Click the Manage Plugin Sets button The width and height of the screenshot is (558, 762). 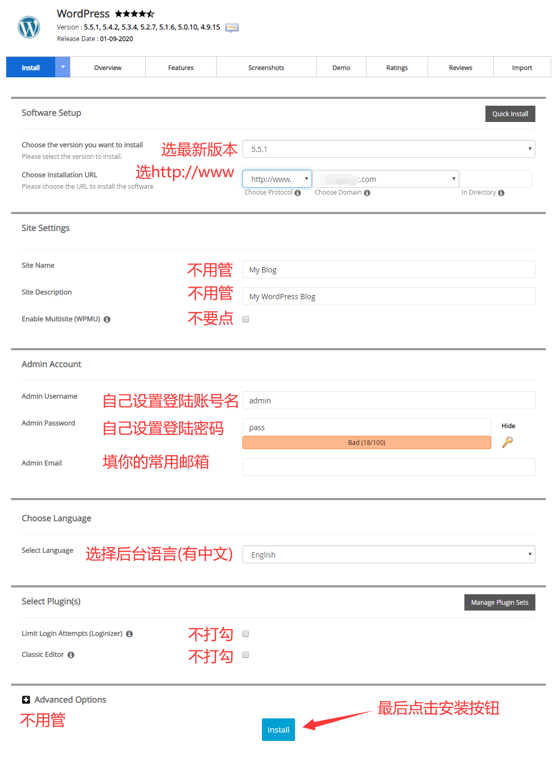point(499,603)
